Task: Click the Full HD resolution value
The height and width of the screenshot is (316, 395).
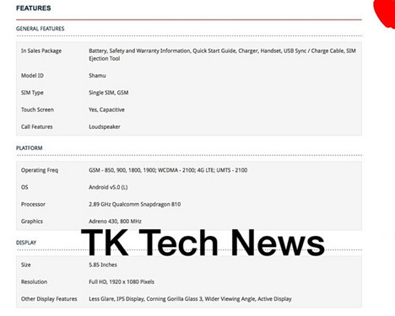Action: point(122,282)
